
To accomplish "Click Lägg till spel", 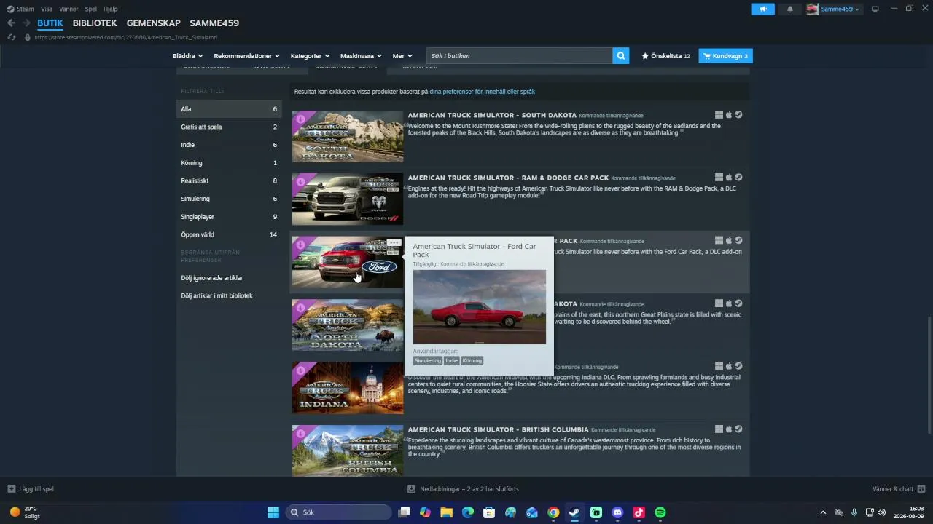I will click(31, 489).
